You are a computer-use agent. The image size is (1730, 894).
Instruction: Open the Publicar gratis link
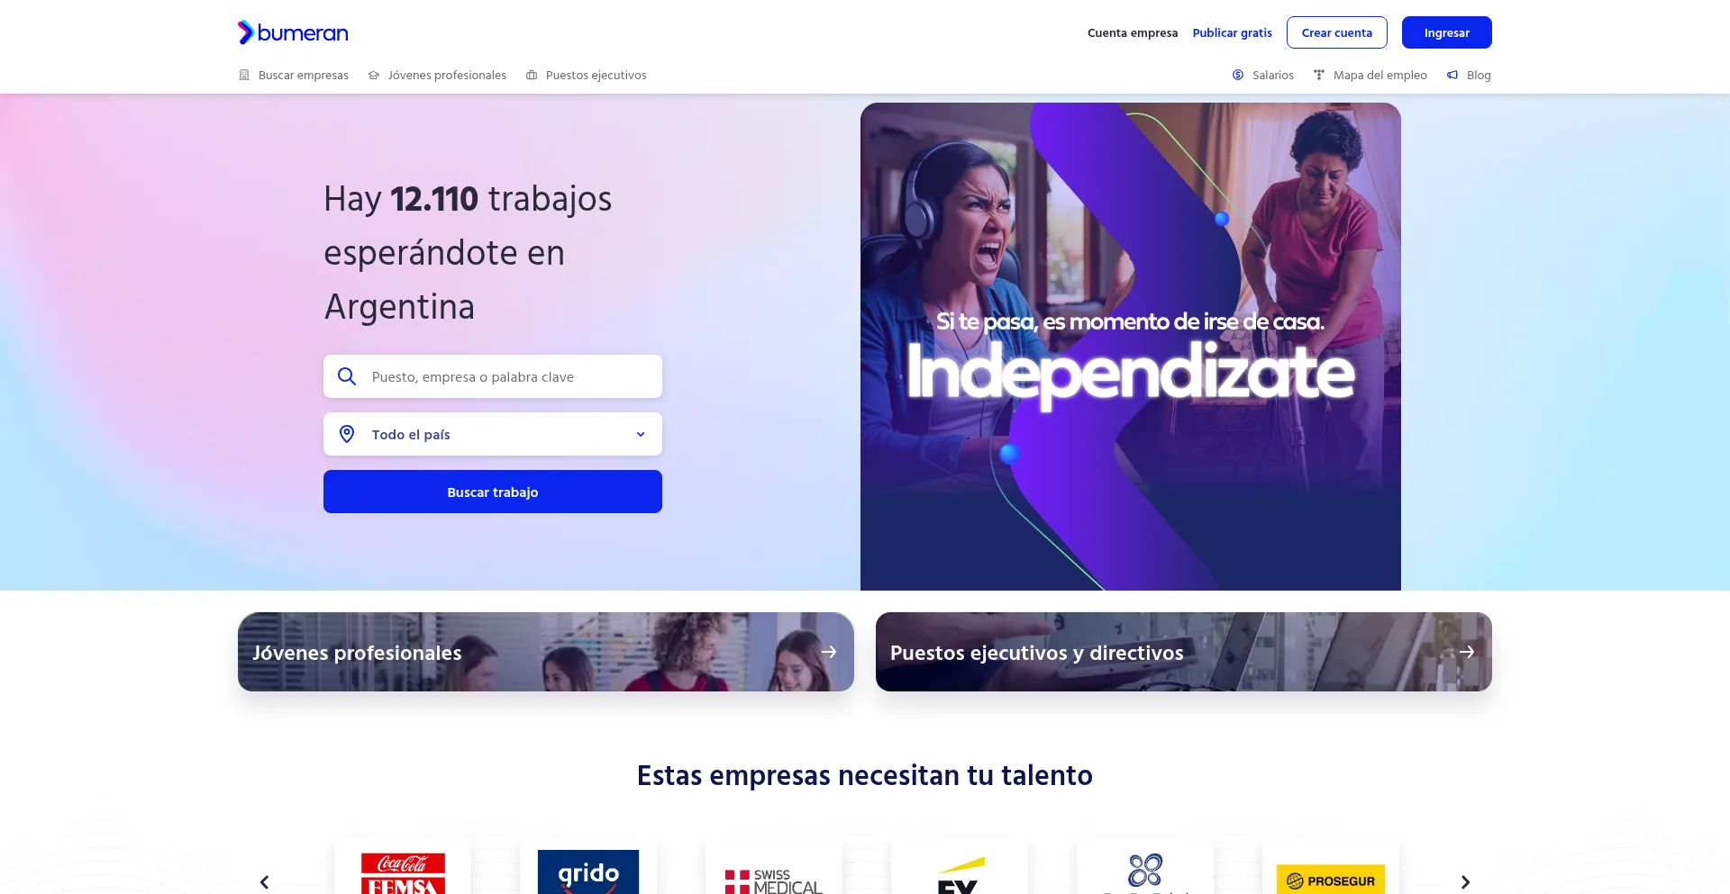click(x=1233, y=32)
